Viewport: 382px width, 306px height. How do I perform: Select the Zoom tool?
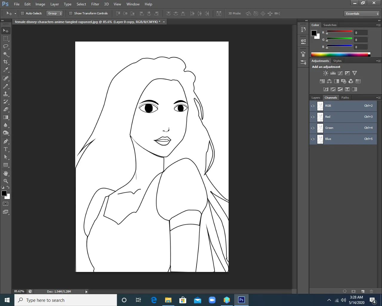[x=6, y=181]
